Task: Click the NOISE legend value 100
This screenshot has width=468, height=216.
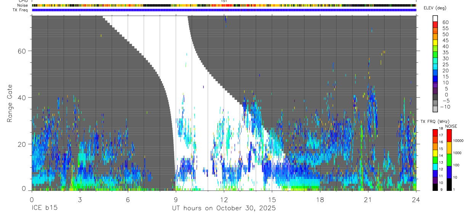Action: pyautogui.click(x=456, y=165)
